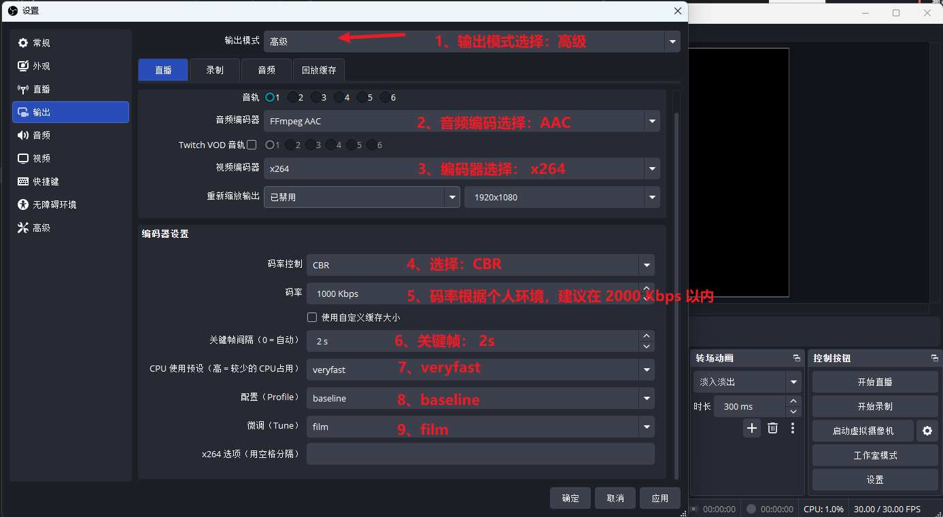The width and height of the screenshot is (943, 517).
Task: Open the 重新缩放输出 已禁用 dropdown
Action: point(362,197)
